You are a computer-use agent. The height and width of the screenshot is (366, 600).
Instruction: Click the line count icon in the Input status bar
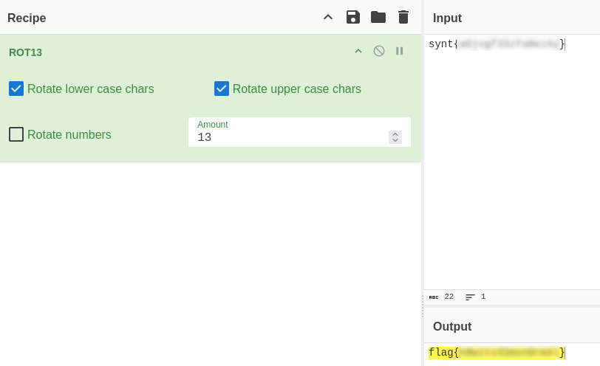(x=471, y=297)
